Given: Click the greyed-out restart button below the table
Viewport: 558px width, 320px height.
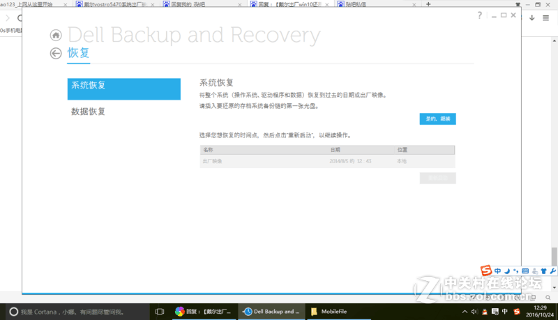Looking at the screenshot, I should 438,178.
